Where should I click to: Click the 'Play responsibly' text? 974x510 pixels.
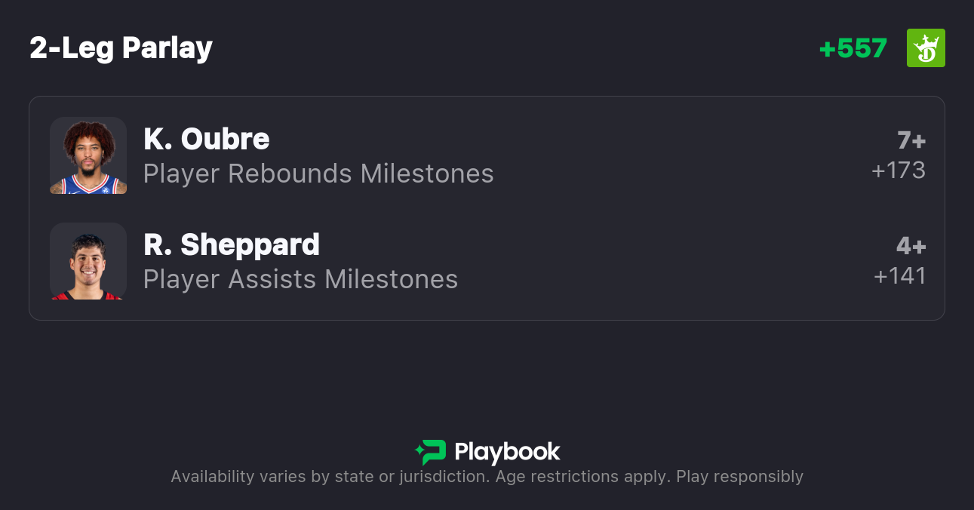739,477
